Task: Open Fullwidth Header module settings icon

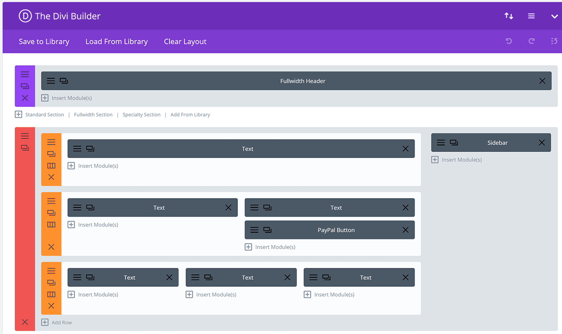Action: coord(51,81)
